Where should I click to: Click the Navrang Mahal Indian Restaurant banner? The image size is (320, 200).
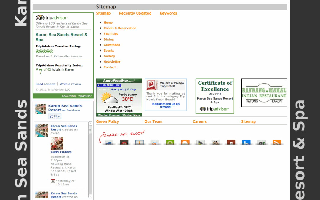coord(264,93)
